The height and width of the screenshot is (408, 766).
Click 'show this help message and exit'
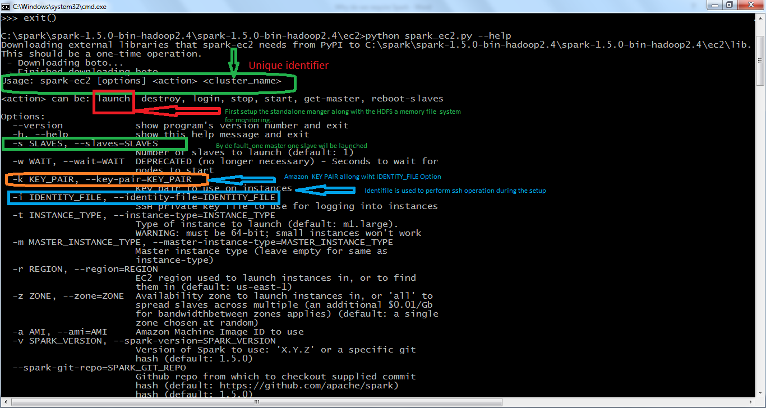coord(222,135)
